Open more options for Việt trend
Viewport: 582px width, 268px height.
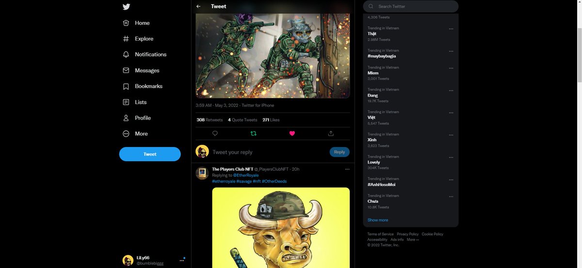[451, 113]
